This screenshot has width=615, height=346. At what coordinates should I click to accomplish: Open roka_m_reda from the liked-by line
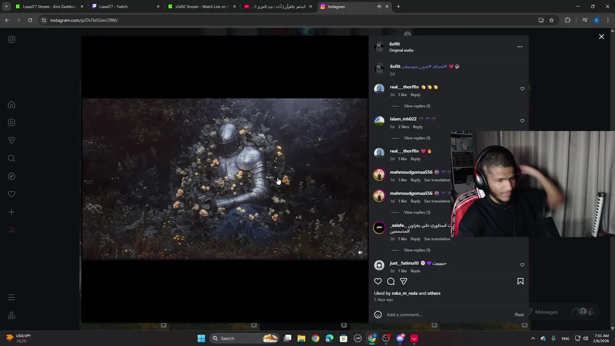click(405, 293)
